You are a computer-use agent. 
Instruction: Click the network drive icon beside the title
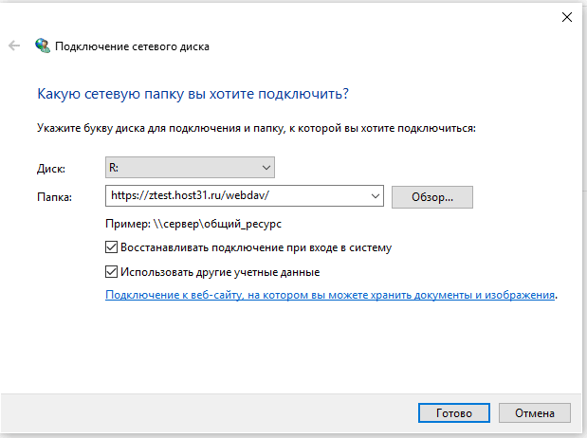pyautogui.click(x=43, y=46)
